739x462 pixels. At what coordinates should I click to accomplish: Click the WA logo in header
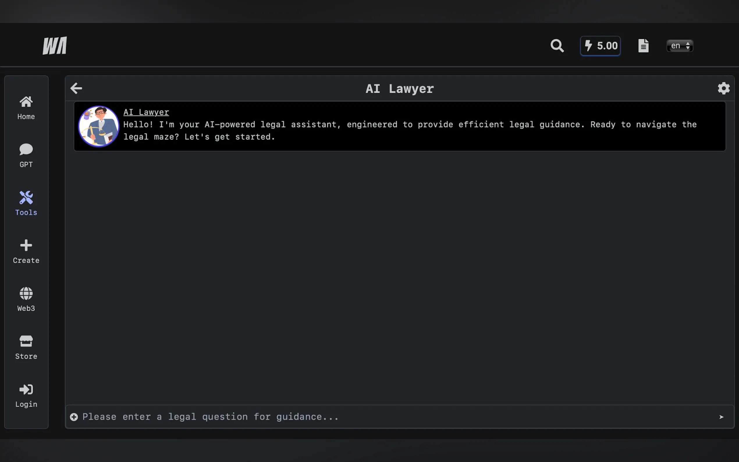point(55,46)
